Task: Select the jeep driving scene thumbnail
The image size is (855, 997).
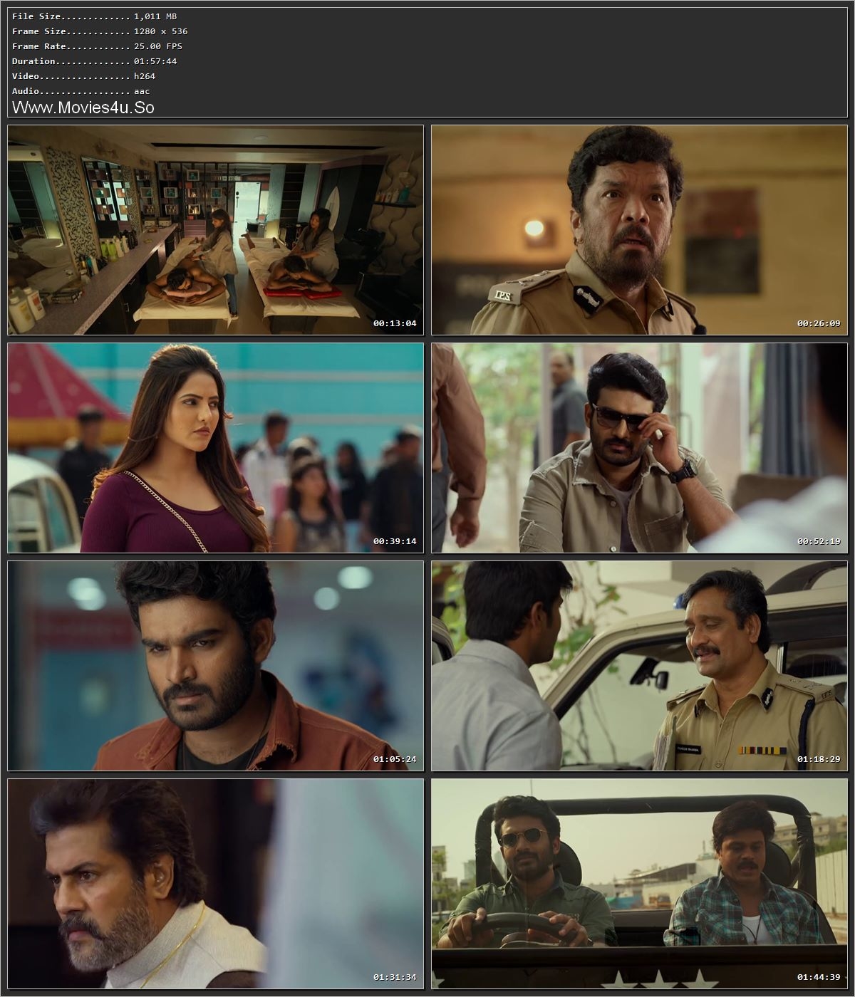Action: (x=640, y=886)
